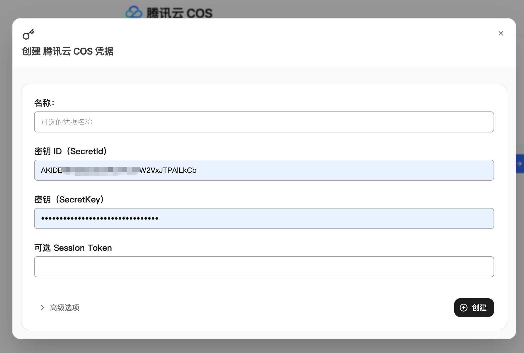Image resolution: width=524 pixels, height=353 pixels.
Task: Focus the 名称 credential name field
Action: 264,122
